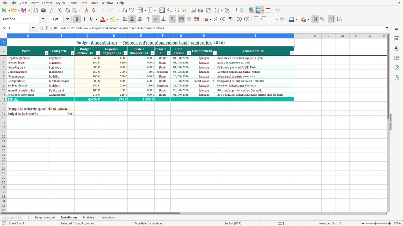
Task: Apply the yellow highlighting color swatch
Action: tap(113, 19)
